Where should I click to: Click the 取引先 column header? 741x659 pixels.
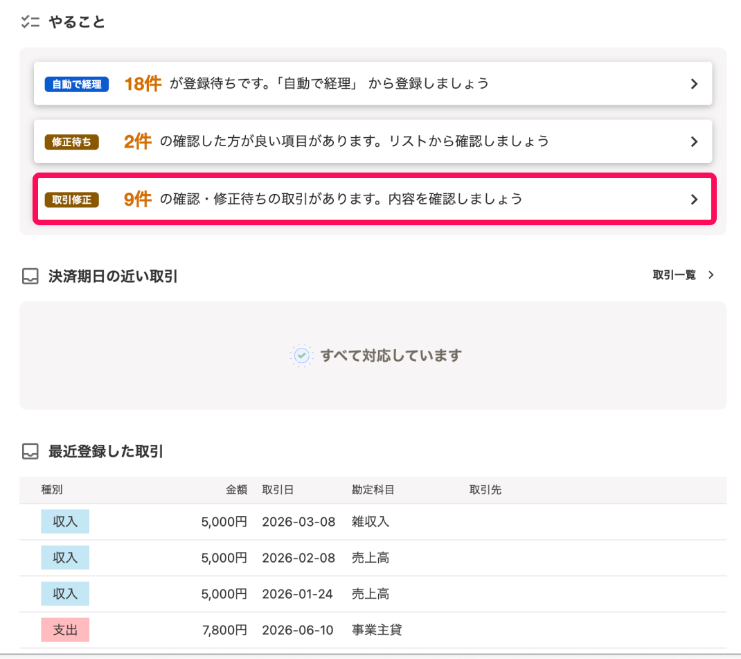(485, 490)
